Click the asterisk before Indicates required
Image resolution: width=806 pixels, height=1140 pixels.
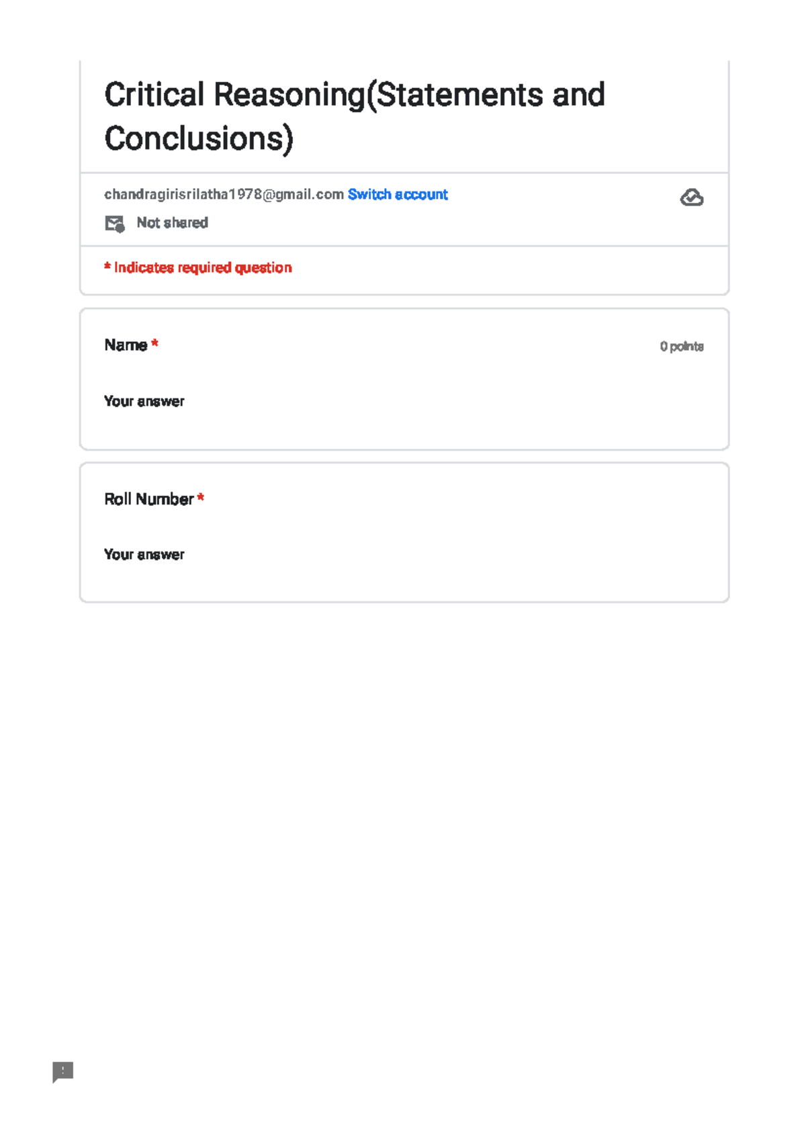click(x=107, y=267)
